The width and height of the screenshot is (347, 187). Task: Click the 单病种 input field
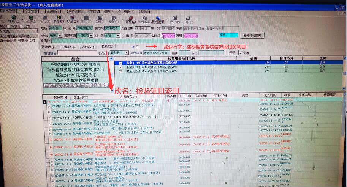coord(124,41)
